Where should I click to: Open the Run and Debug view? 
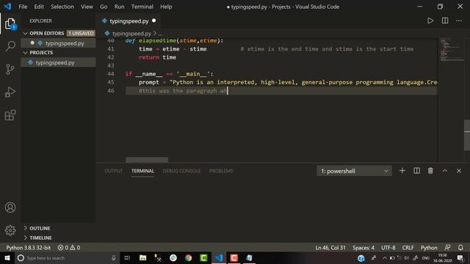pyautogui.click(x=10, y=92)
